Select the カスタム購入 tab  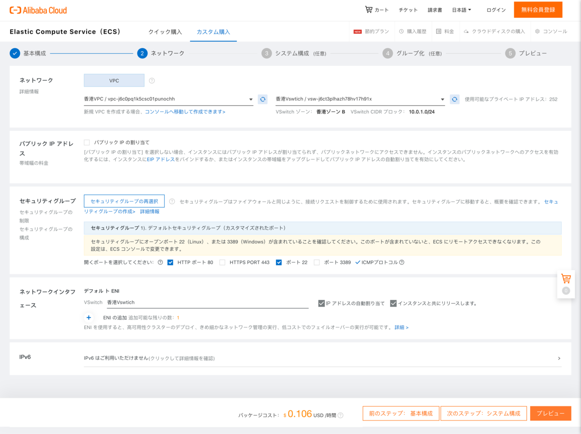(214, 32)
